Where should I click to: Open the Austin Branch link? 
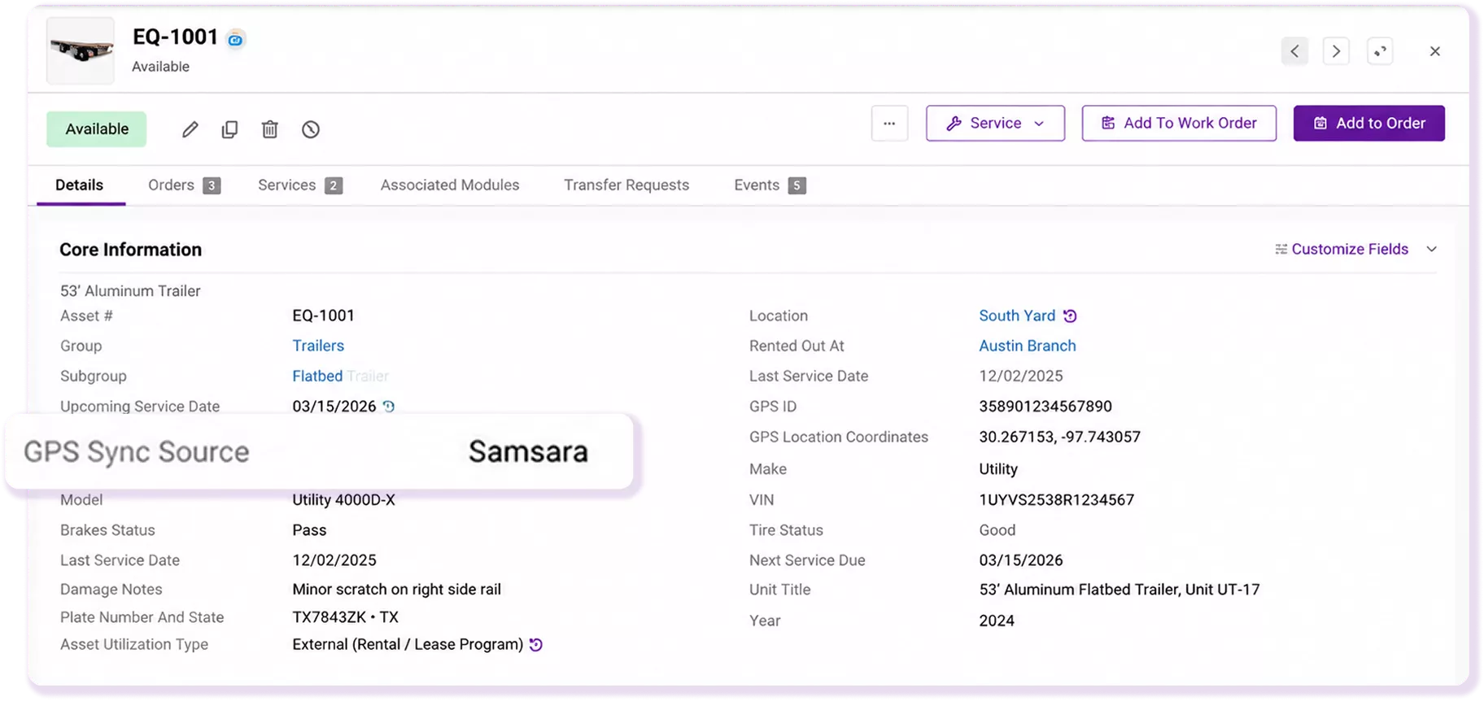coord(1028,346)
